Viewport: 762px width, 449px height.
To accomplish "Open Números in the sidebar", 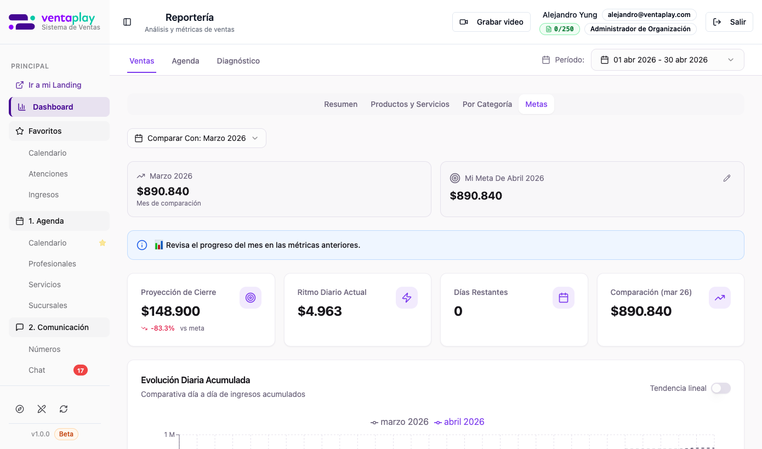I will click(x=44, y=349).
